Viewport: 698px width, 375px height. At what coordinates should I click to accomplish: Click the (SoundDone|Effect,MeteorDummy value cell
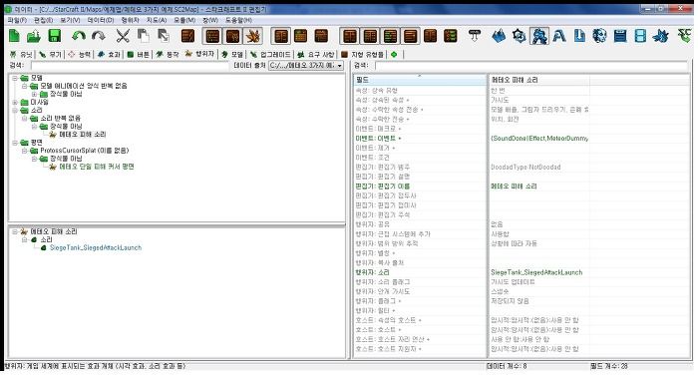tap(539, 139)
